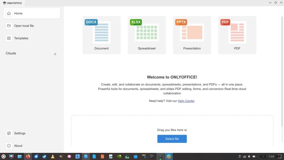284x160 pixels.
Task: Open the application launcher in the taskbar
Action: [4, 156]
